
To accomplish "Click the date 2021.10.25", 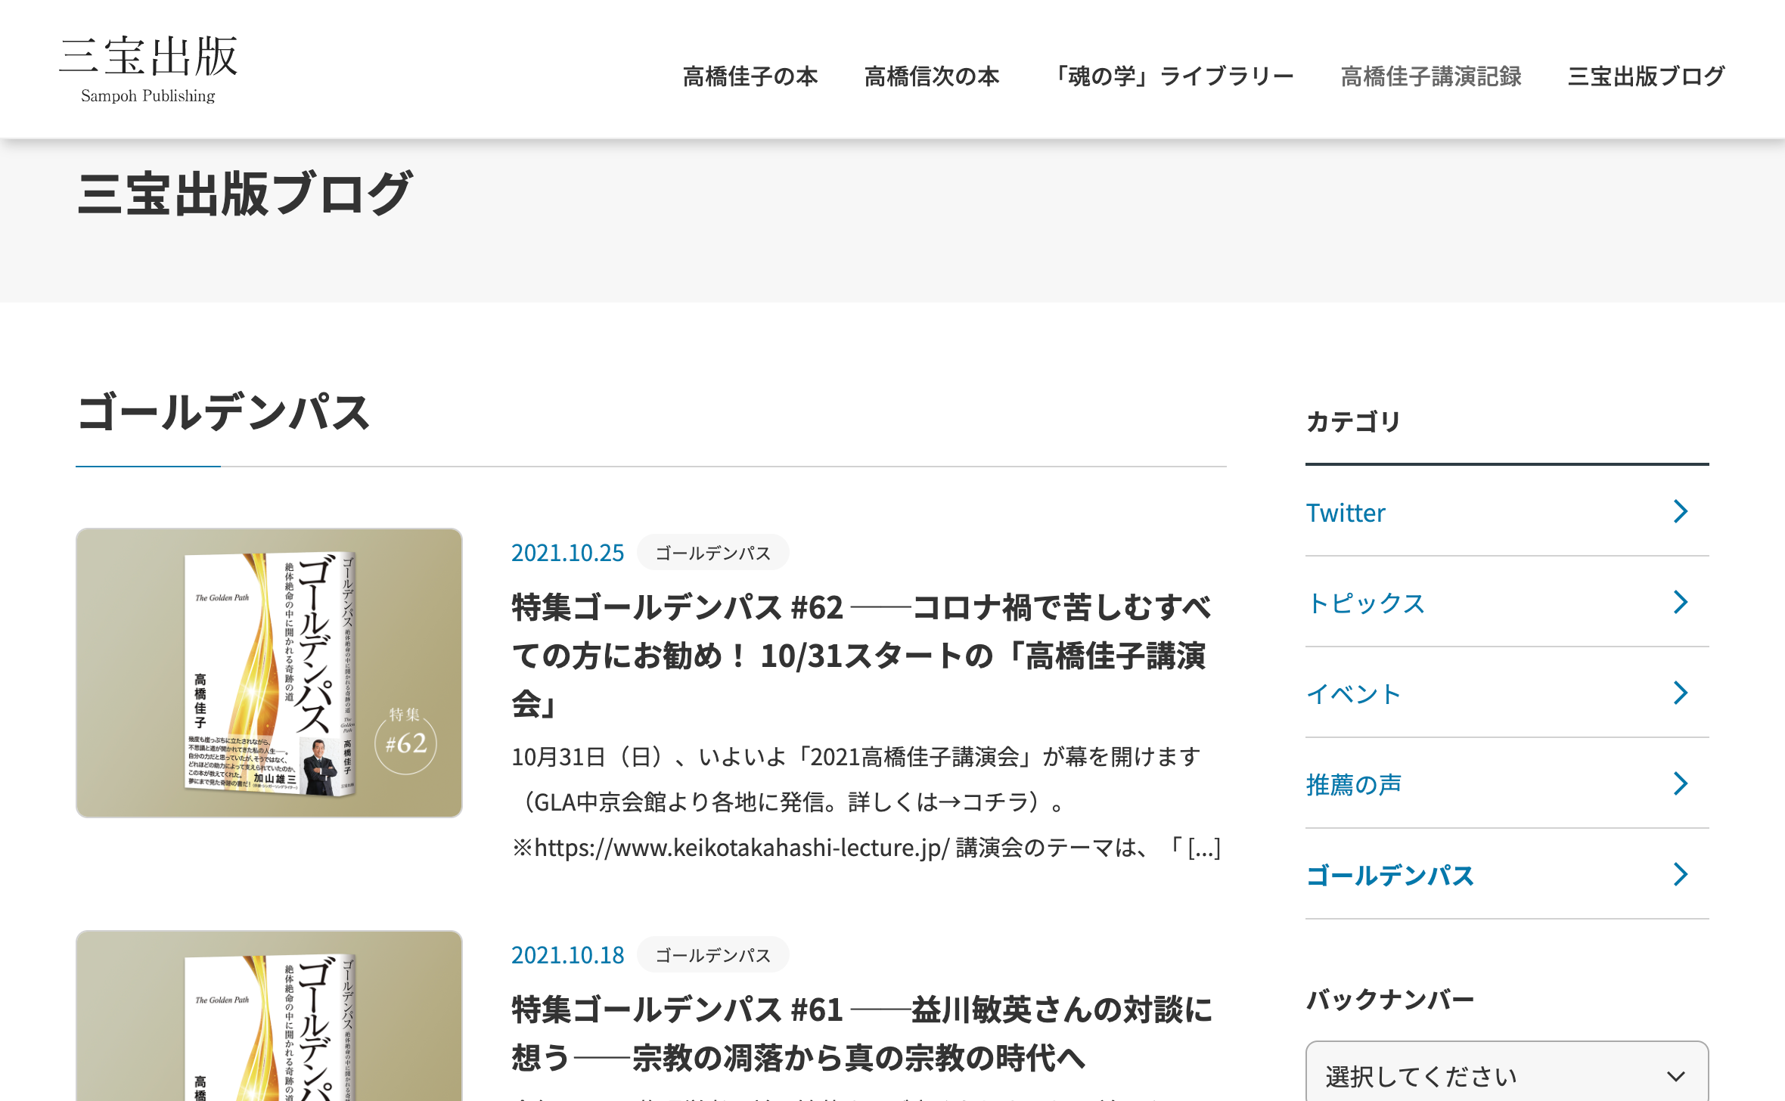I will 567,553.
